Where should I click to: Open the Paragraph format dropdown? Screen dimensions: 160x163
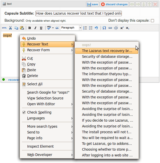pyautogui.click(x=71, y=28)
